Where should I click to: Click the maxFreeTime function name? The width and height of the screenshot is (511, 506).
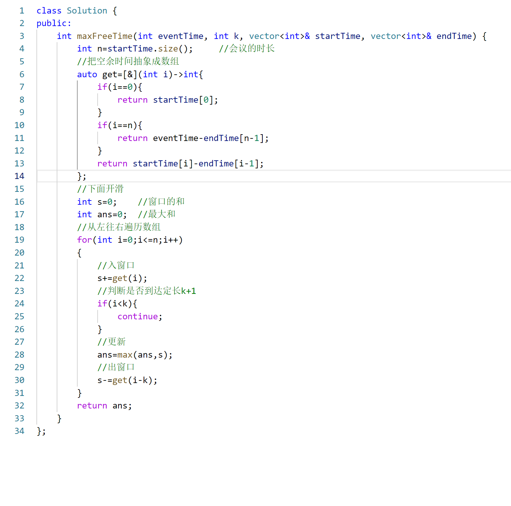104,36
